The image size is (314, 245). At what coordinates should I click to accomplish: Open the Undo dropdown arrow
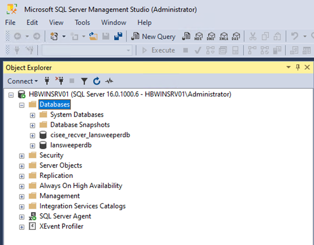coord(305,36)
